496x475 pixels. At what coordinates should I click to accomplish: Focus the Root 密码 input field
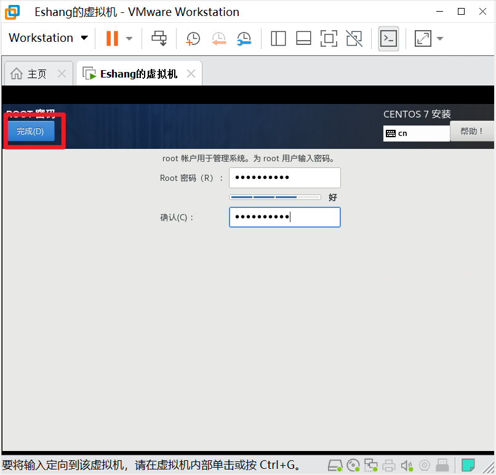285,178
